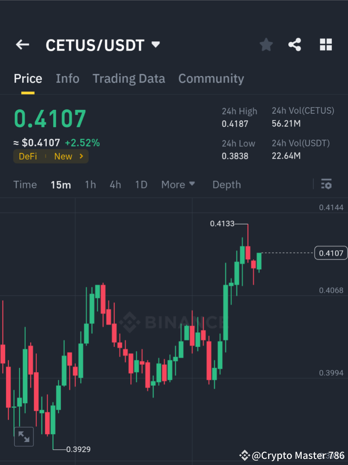Viewport: 348px width, 465px height.
Task: Select the Depth chart view
Action: [x=226, y=184]
